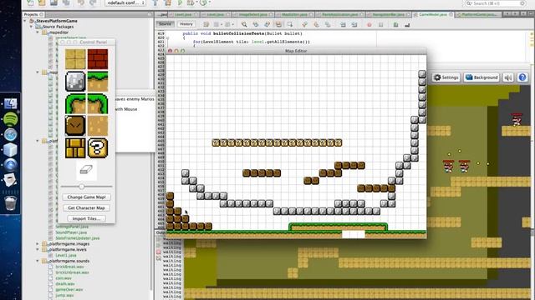535x300 pixels.
Task: Click the red breakpoint toggle in editor toolbar
Action: tap(369, 25)
